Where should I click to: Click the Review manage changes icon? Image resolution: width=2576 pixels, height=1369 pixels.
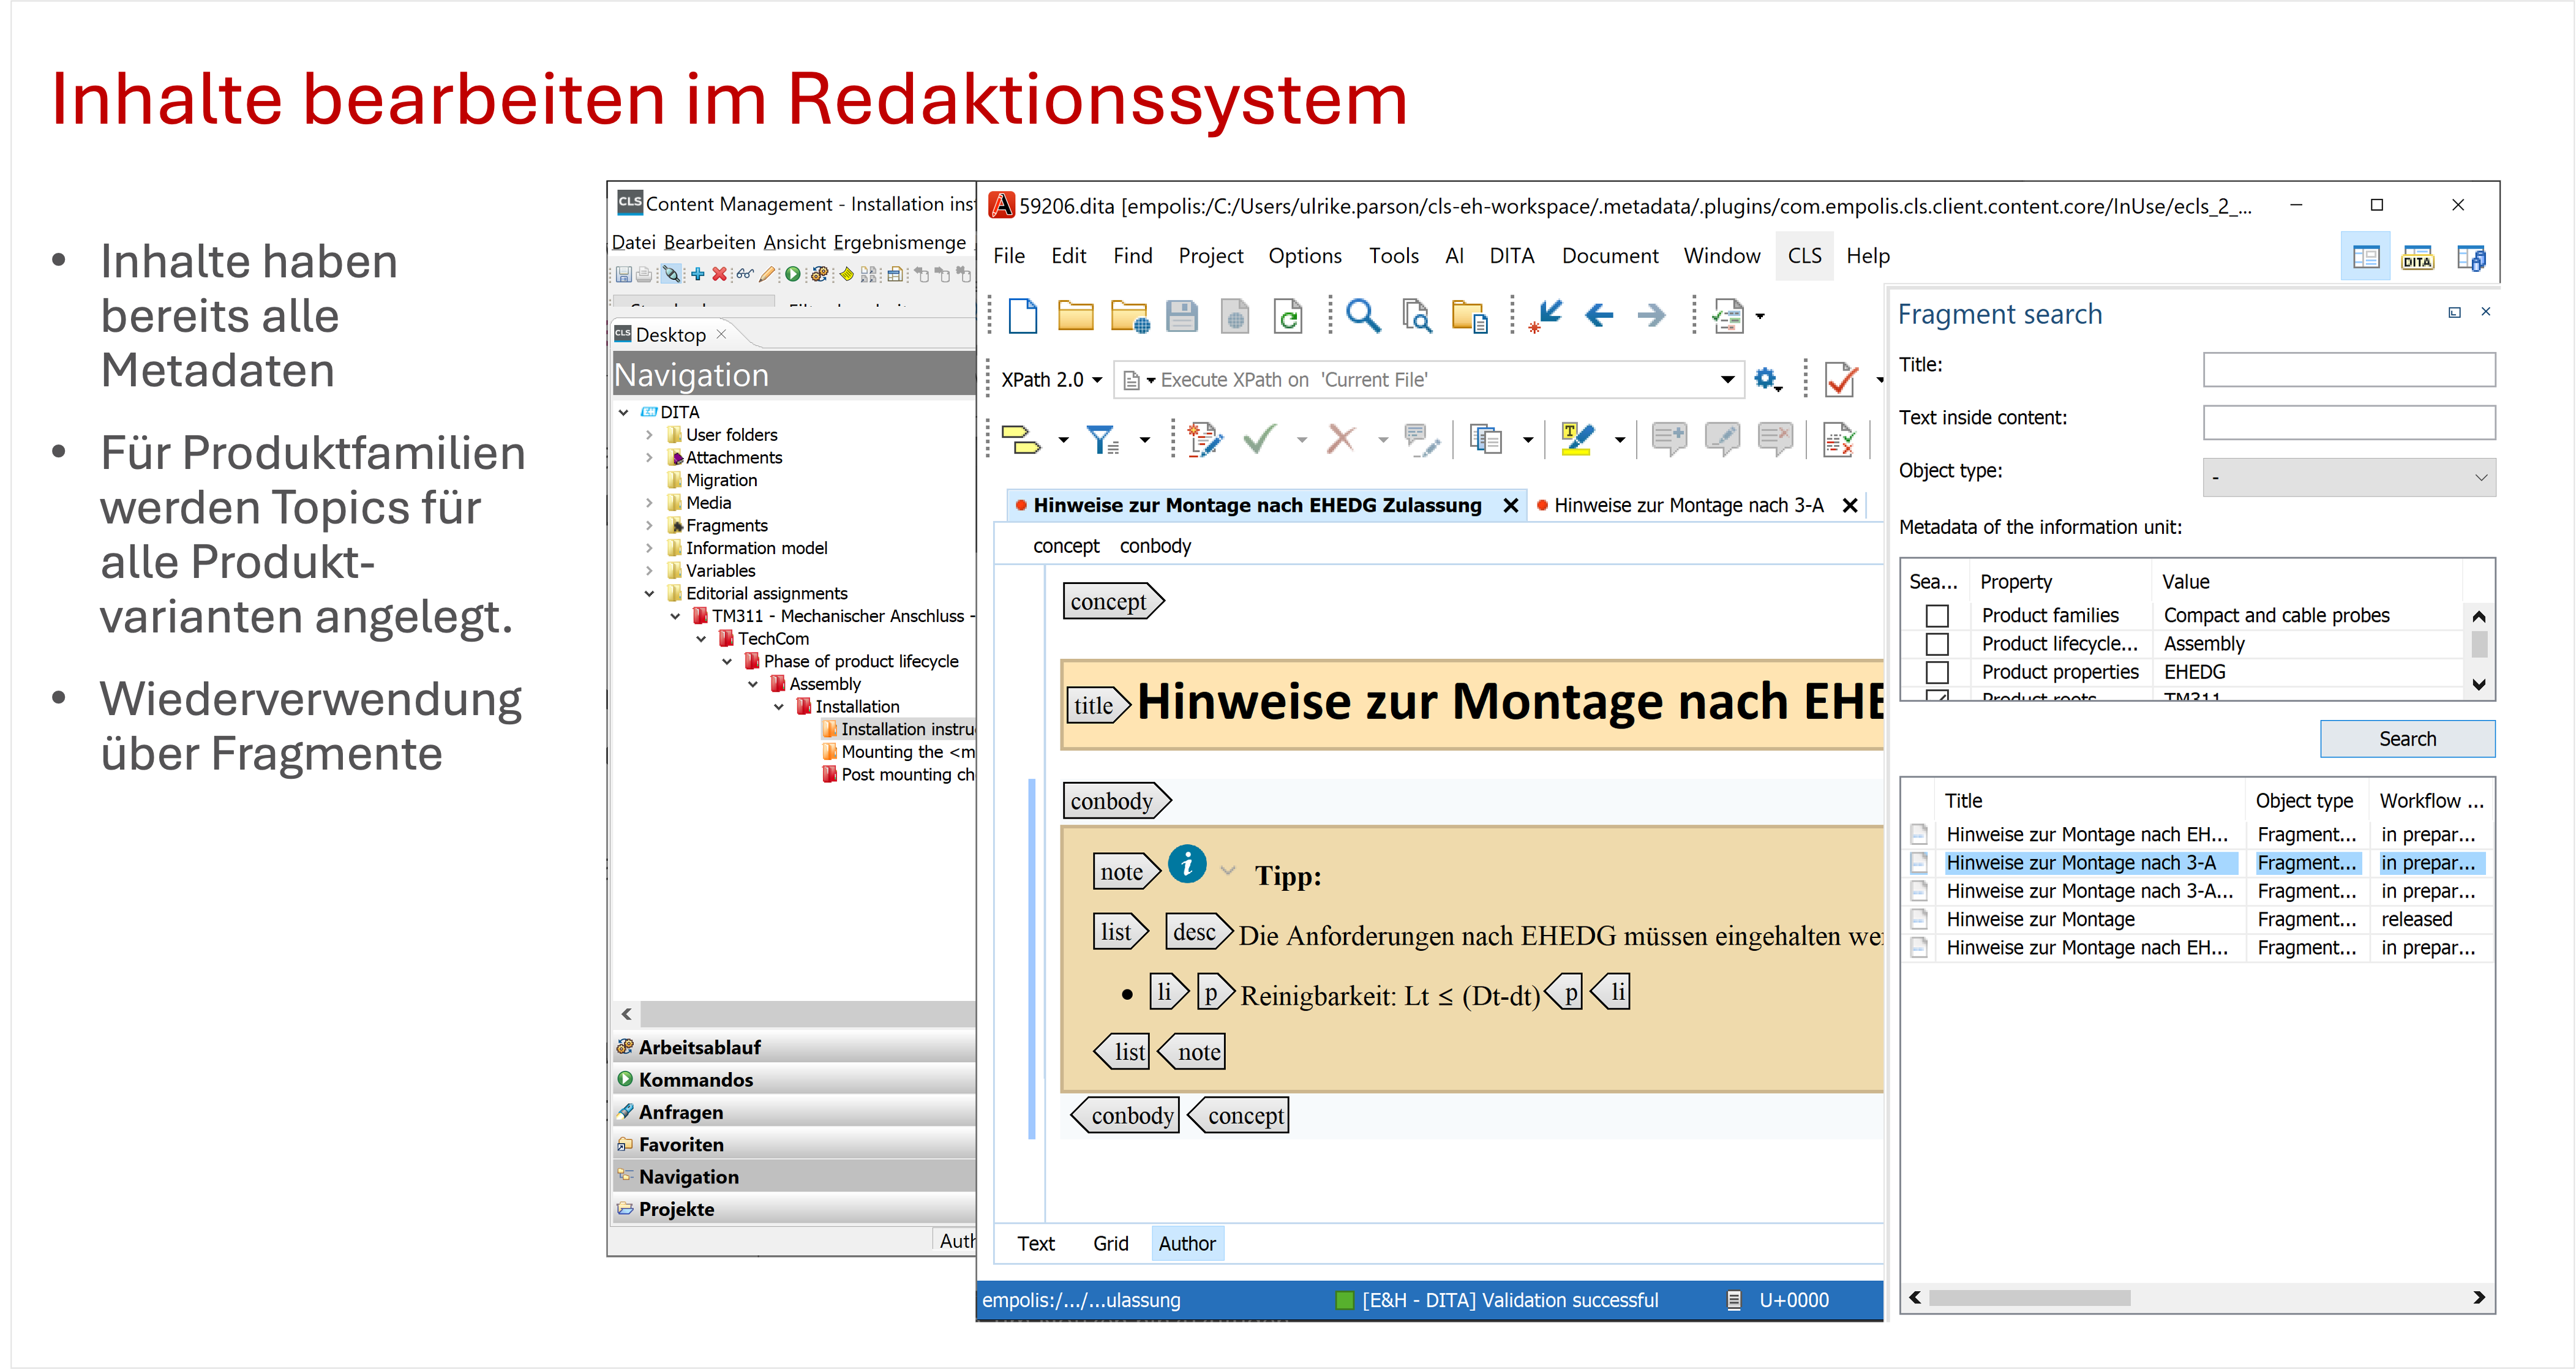pyautogui.click(x=1838, y=439)
